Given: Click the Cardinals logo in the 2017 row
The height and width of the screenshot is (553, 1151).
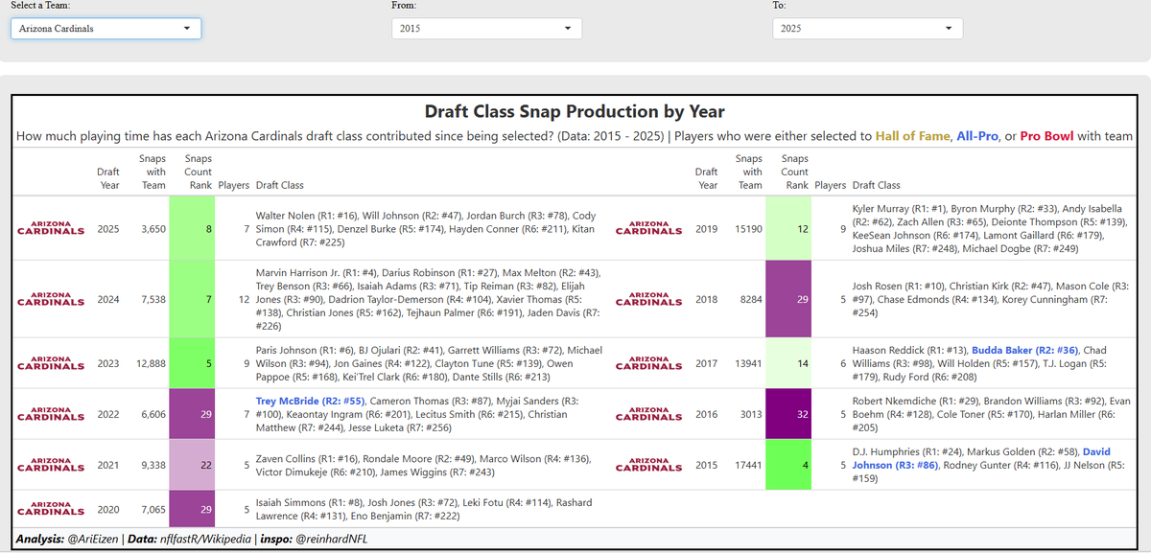Looking at the screenshot, I should tap(648, 363).
